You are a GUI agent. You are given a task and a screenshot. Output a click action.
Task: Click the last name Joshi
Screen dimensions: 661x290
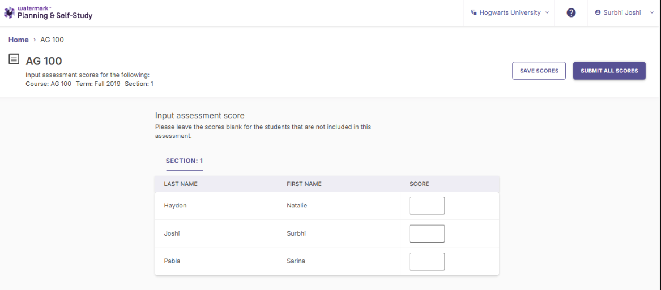click(172, 233)
